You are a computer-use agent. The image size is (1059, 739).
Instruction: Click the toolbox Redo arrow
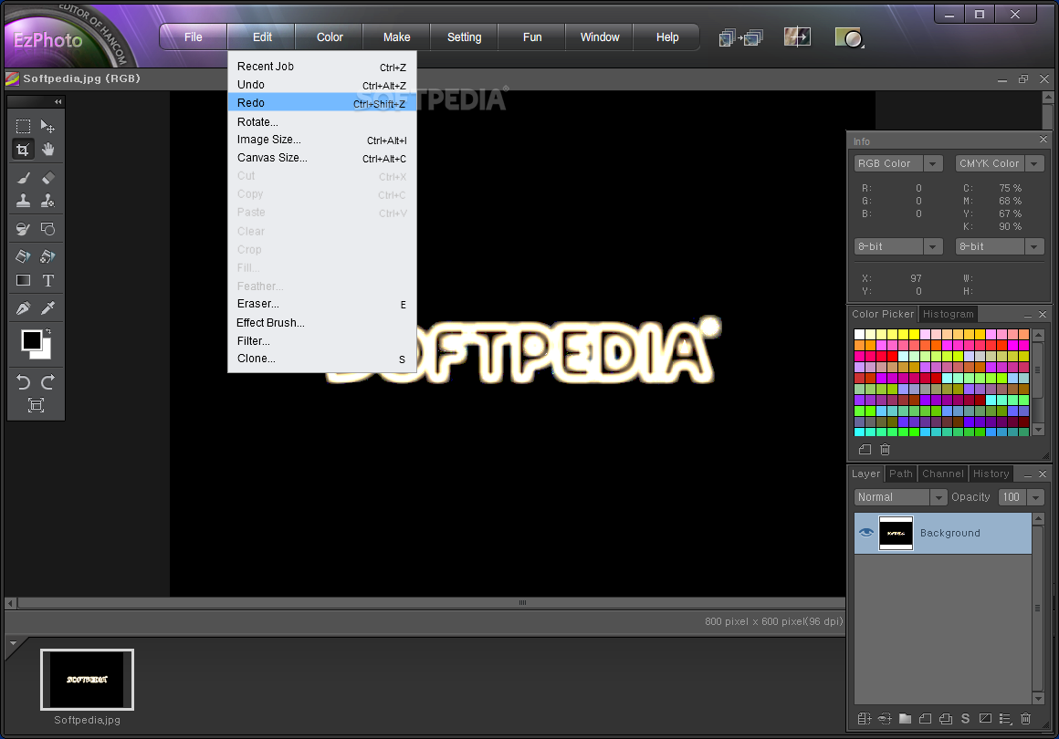[x=48, y=382]
